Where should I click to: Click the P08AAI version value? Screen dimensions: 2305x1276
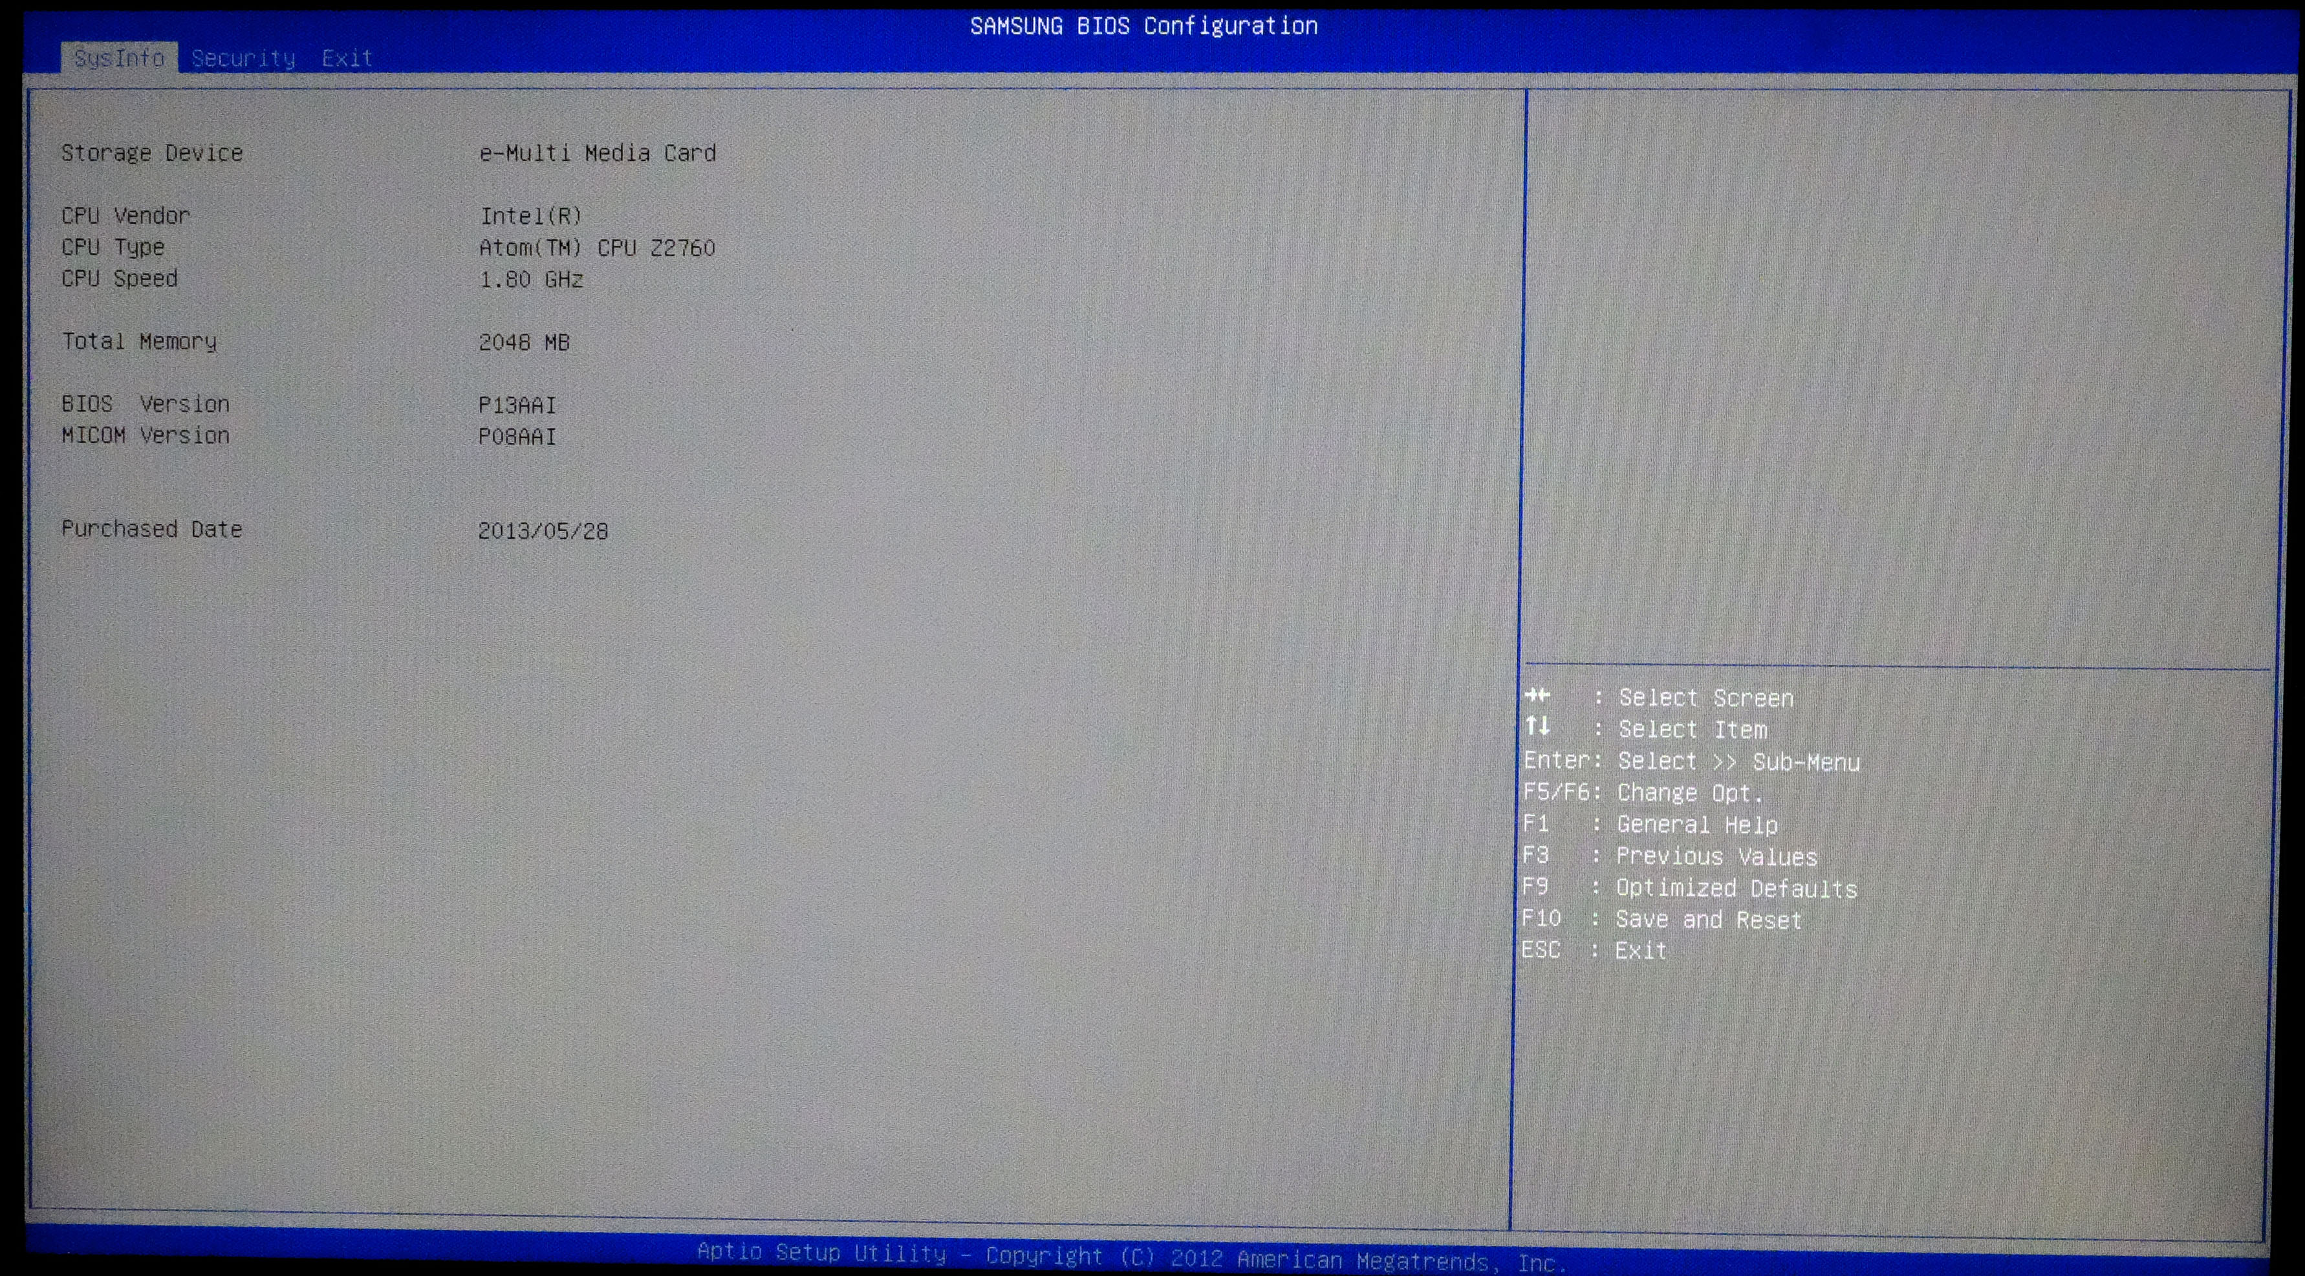(517, 436)
